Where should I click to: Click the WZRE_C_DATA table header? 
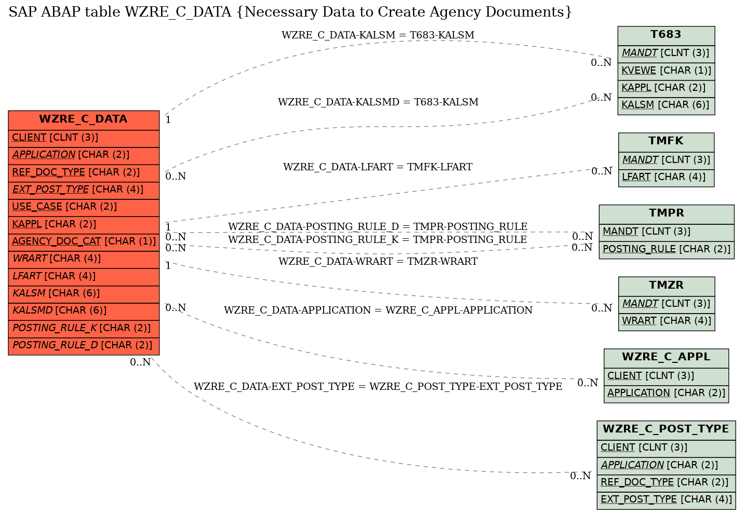pos(84,119)
